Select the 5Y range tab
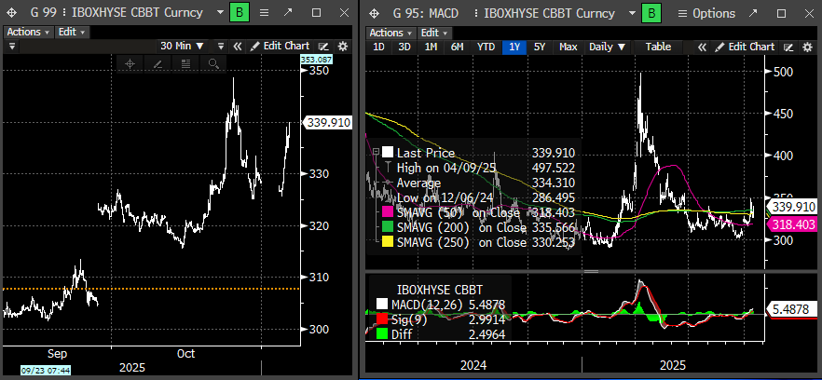822x380 pixels. [540, 47]
